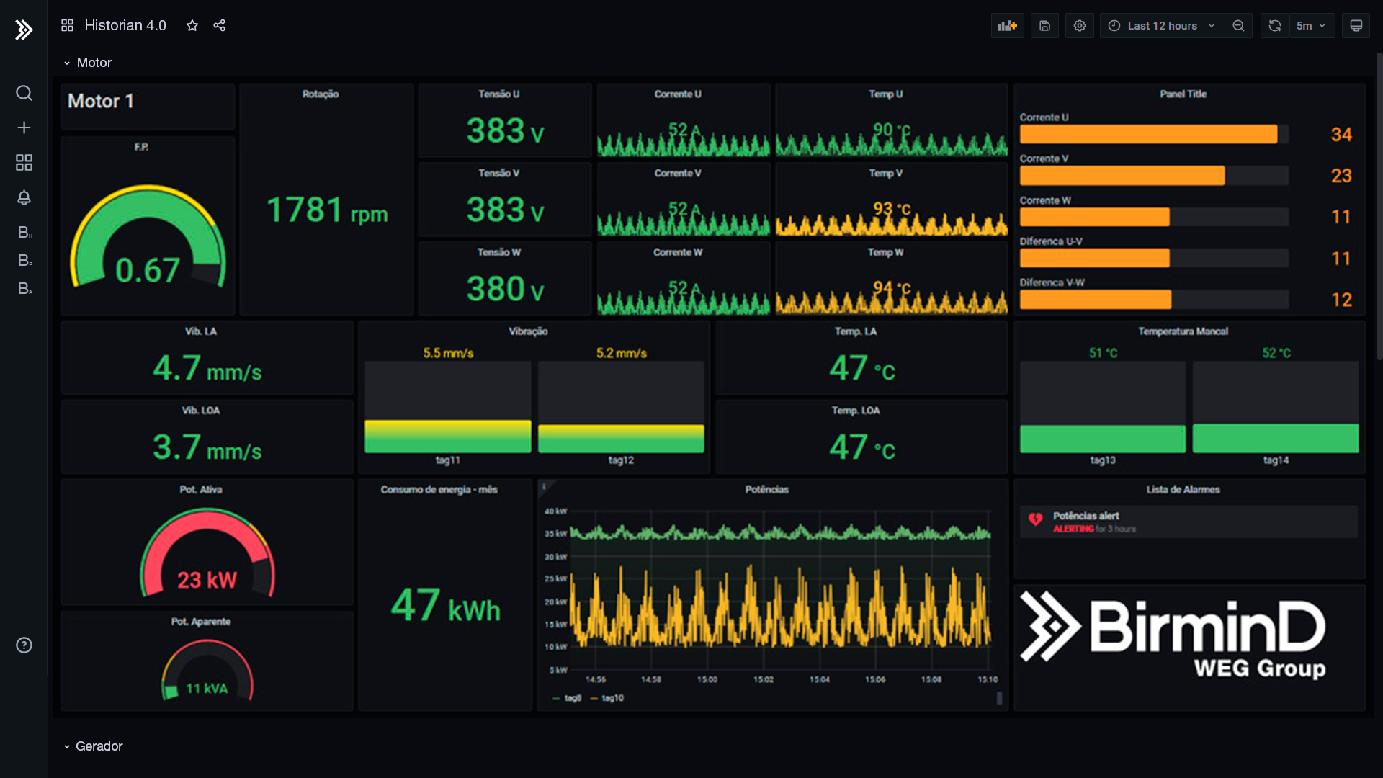Image resolution: width=1383 pixels, height=778 pixels.
Task: Cycle view mode via the monitor icon
Action: 1356,25
